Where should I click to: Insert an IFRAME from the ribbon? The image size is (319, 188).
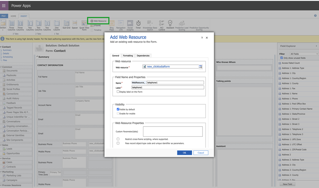tap(96, 25)
